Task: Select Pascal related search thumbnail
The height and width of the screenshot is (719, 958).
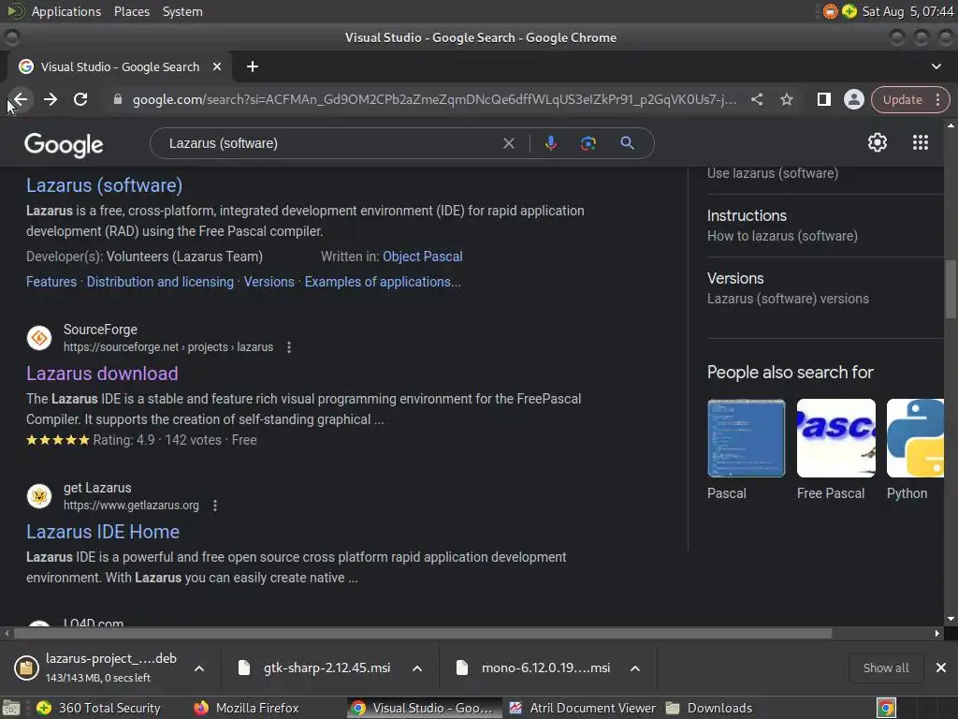Action: tap(746, 438)
